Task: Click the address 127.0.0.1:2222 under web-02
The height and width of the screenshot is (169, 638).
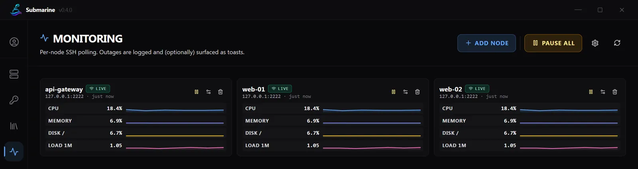Action: (x=459, y=96)
